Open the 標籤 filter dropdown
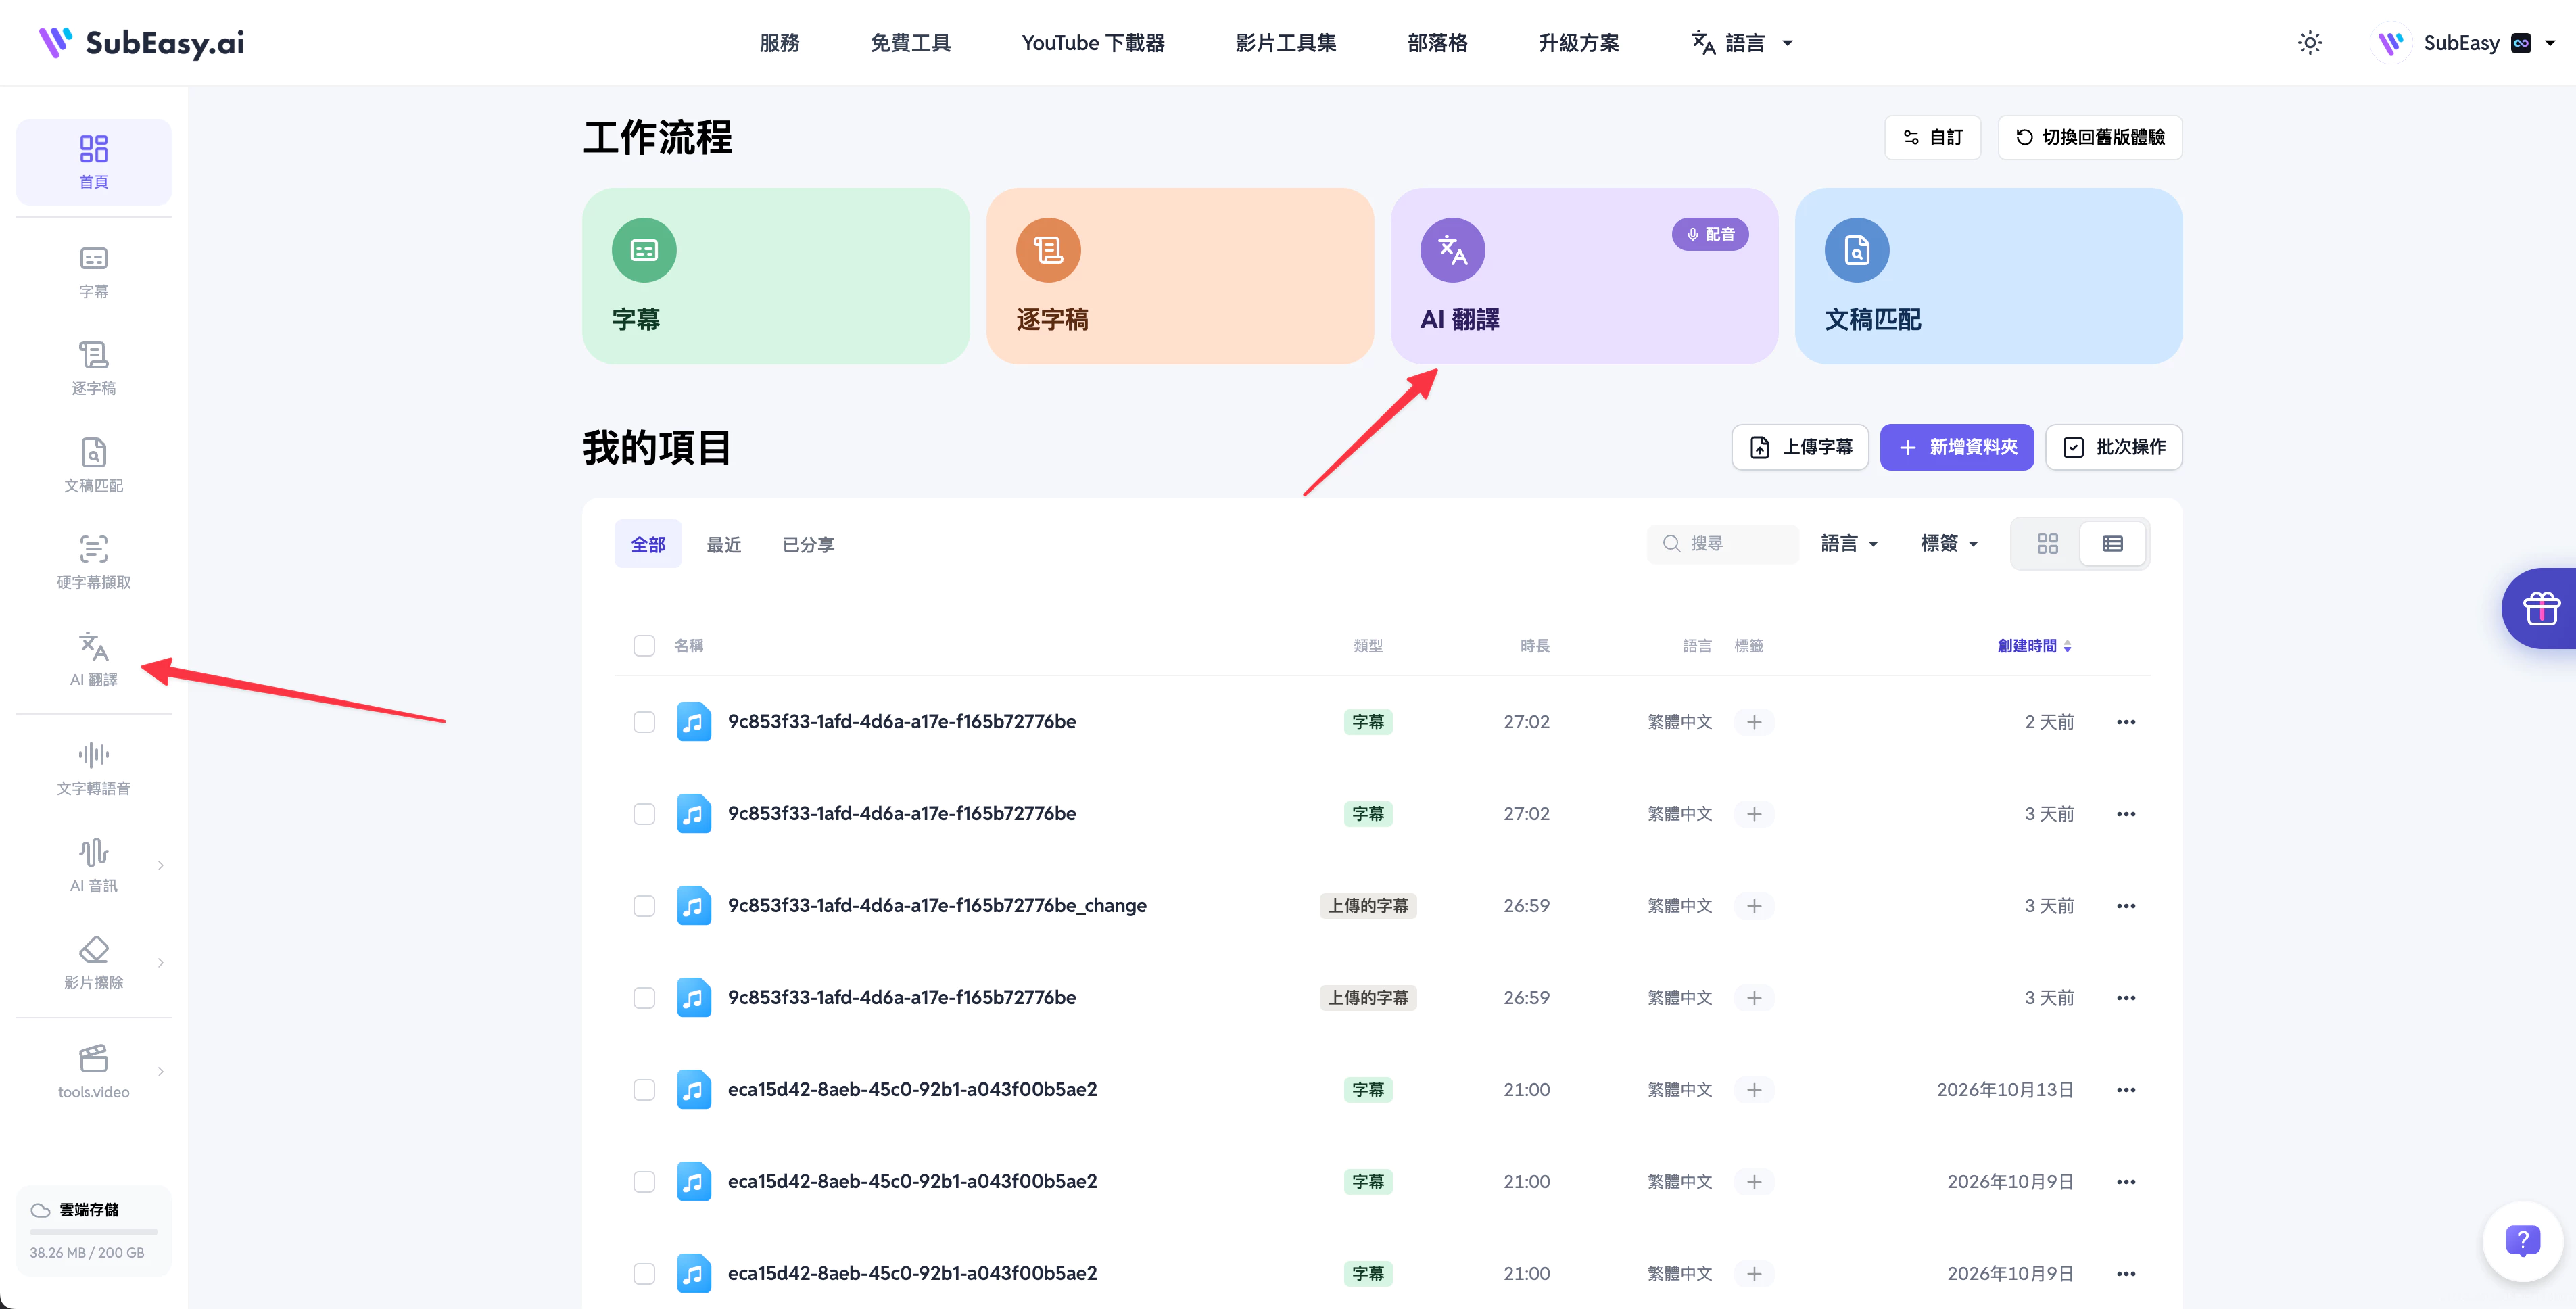This screenshot has height=1309, width=2576. pos(1949,544)
